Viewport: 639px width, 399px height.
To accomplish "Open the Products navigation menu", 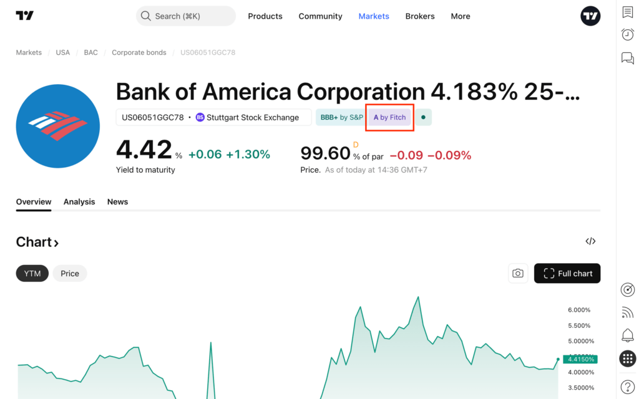I will point(265,16).
